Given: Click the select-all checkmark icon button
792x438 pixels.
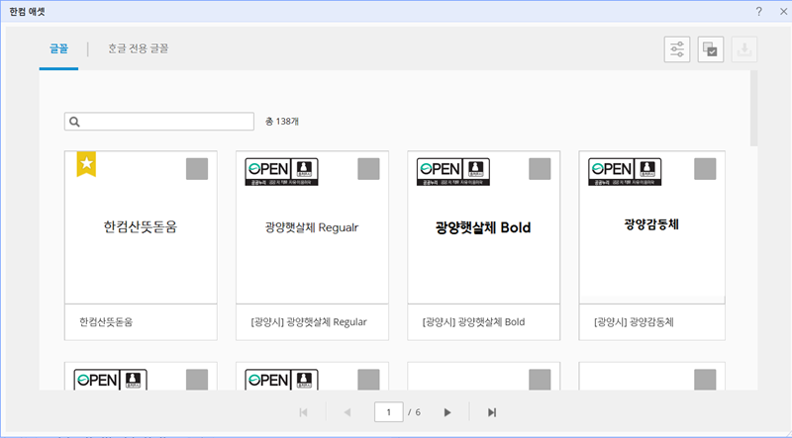Looking at the screenshot, I should tap(711, 49).
